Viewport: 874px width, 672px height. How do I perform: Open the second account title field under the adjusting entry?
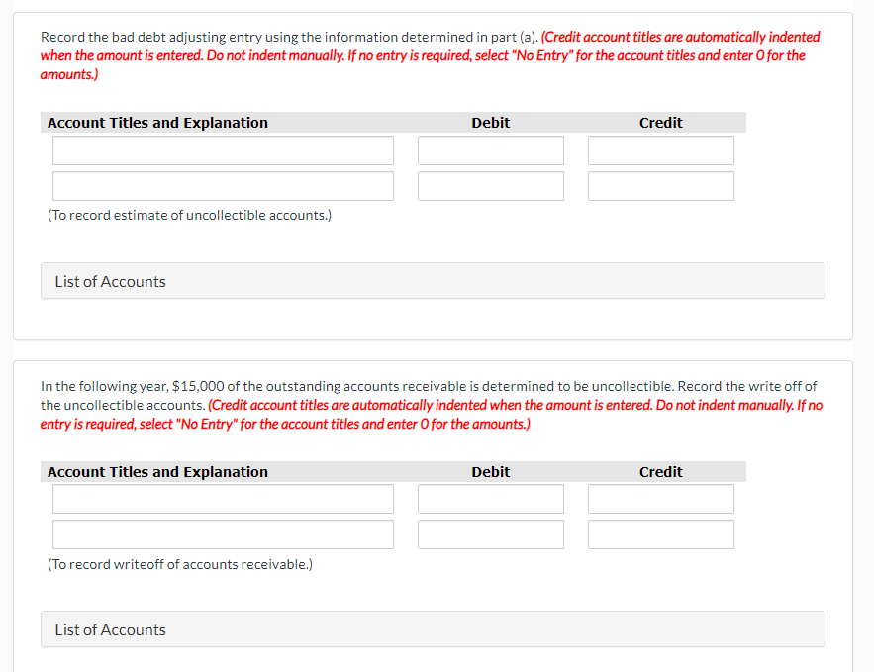[x=222, y=185]
